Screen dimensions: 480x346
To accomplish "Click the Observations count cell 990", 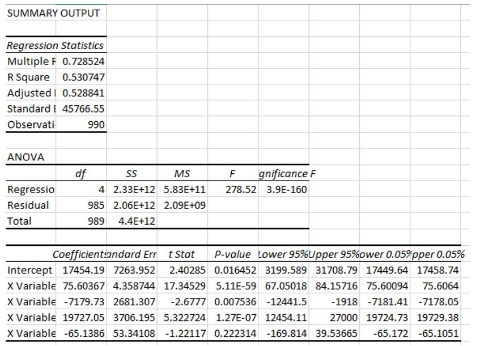I will tap(96, 125).
